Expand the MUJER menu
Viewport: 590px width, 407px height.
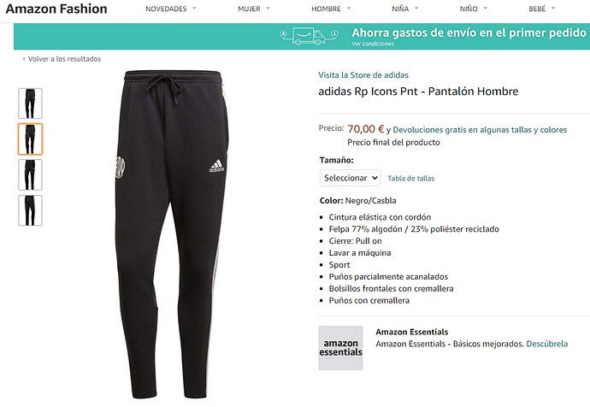click(254, 9)
